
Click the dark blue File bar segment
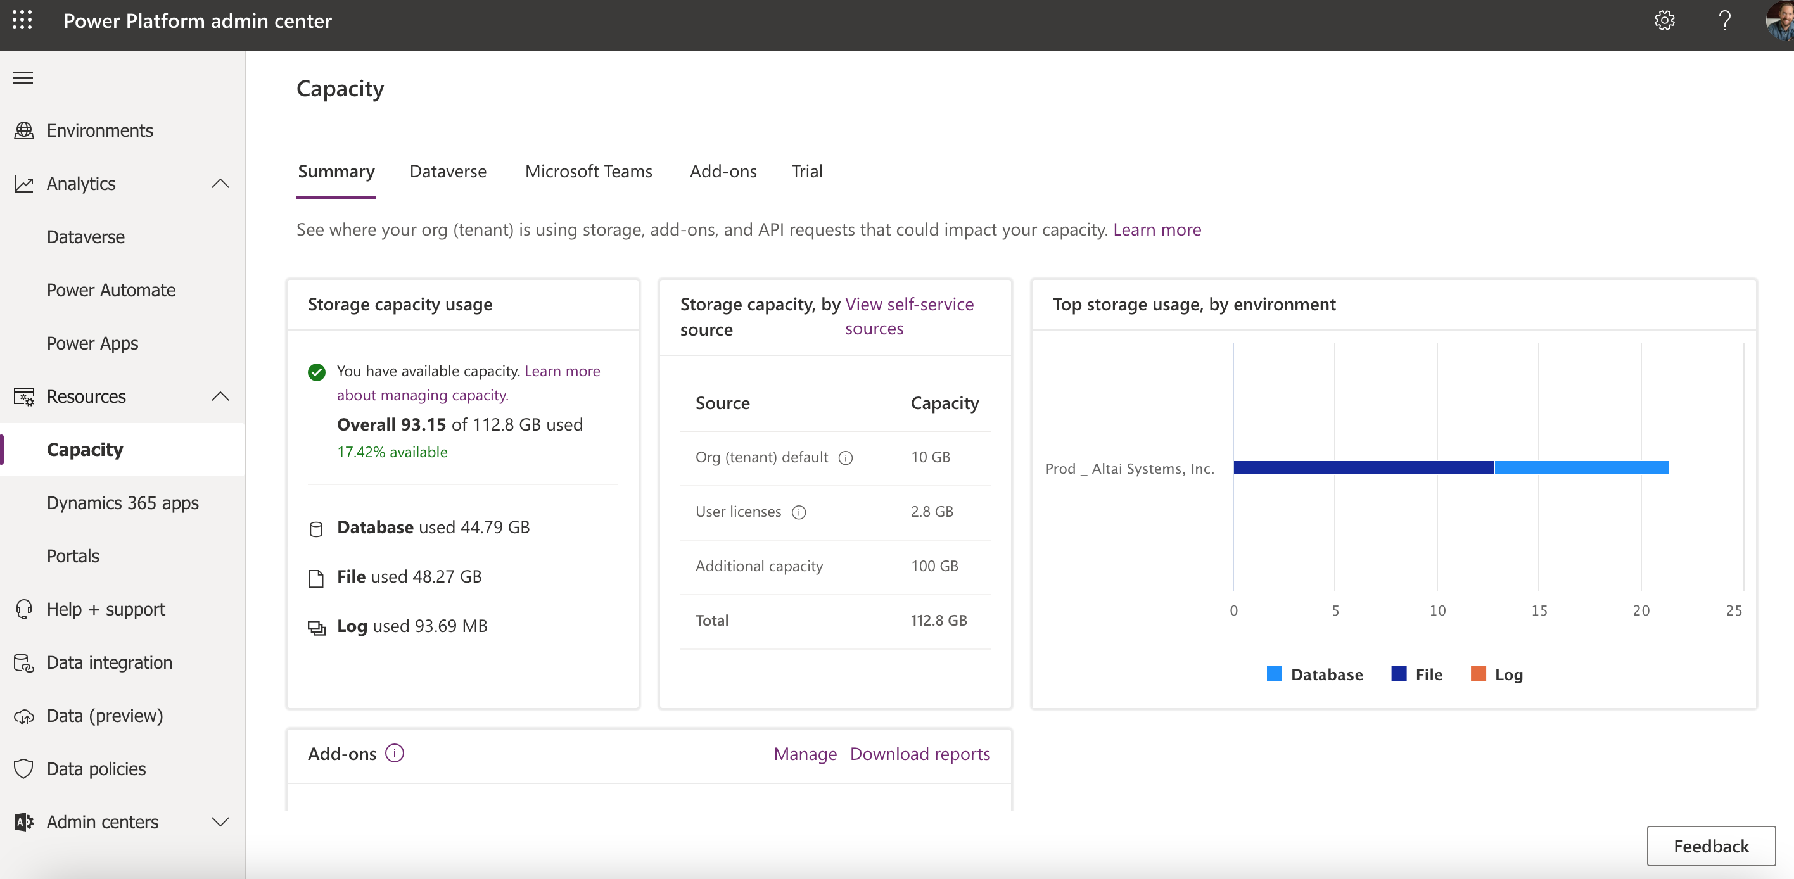[1364, 468]
